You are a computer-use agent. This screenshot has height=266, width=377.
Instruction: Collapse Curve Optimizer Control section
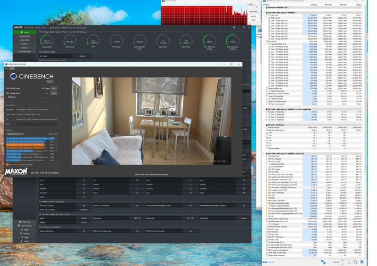(x=40, y=60)
